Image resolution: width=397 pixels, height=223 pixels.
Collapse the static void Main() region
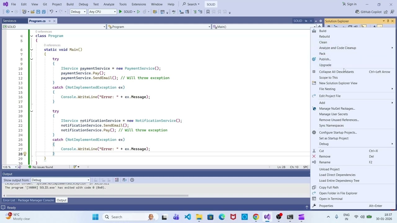[x=31, y=50]
